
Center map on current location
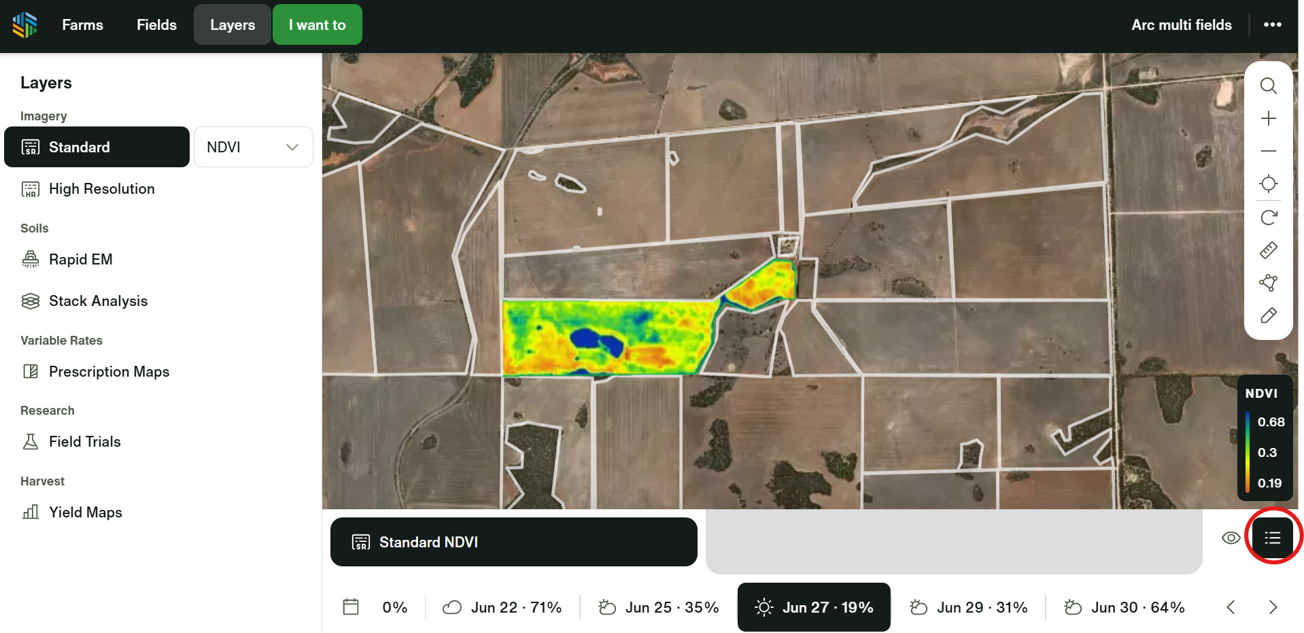1268,184
